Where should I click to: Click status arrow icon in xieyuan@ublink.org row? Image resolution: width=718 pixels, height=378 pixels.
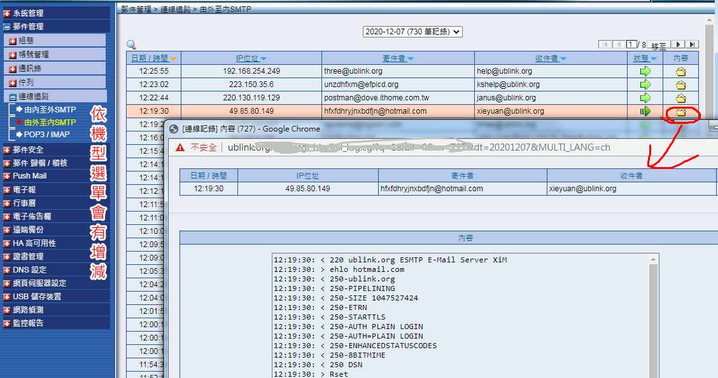click(x=645, y=111)
